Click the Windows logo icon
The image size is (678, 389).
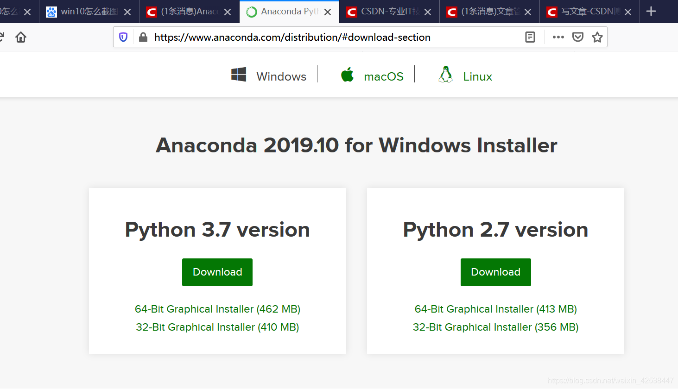click(239, 75)
